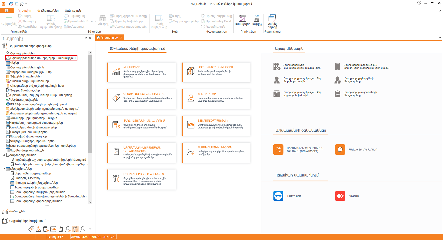Open the Օգնություն help ribbon tab
The height and width of the screenshot is (240, 443).
tap(73, 11)
